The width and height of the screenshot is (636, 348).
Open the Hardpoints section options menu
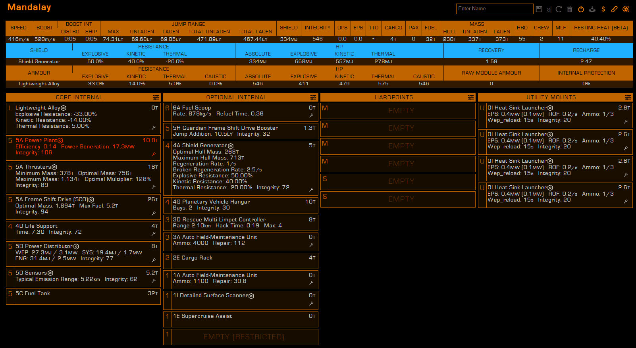tap(470, 97)
